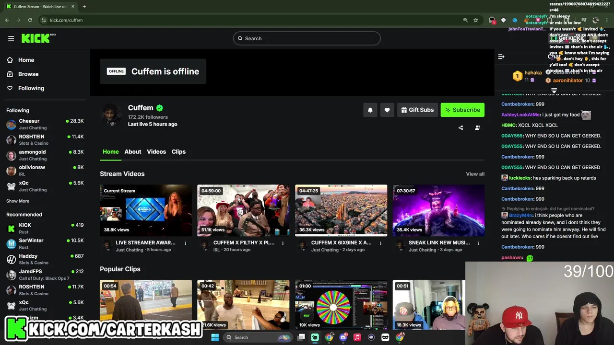The image size is (614, 345).
Task: Open Haddzy in Recommended list
Action: (x=45, y=259)
